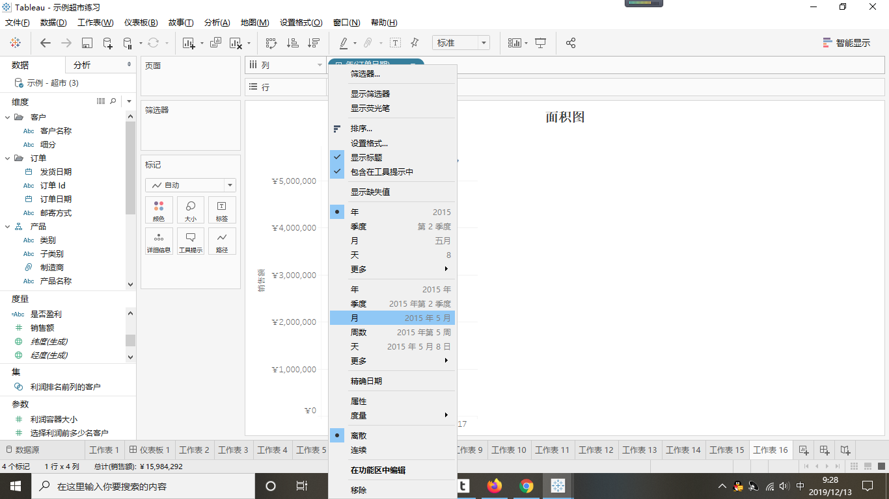The height and width of the screenshot is (499, 889).
Task: Toggle 显示标题 checked menu item
Action: click(x=392, y=157)
